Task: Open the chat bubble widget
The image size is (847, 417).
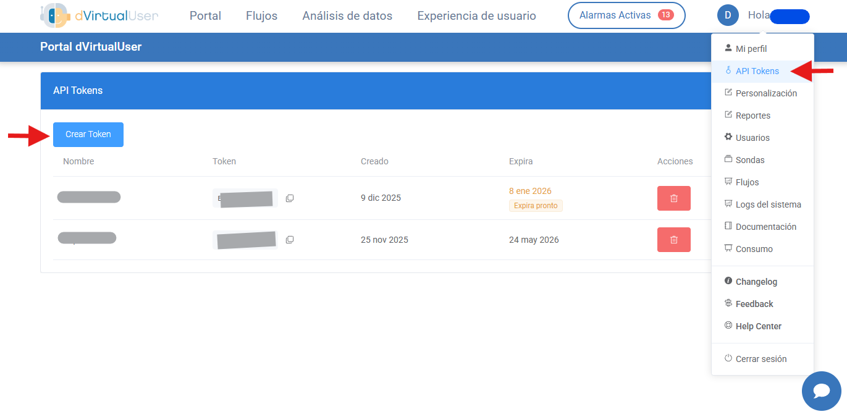Action: click(822, 391)
